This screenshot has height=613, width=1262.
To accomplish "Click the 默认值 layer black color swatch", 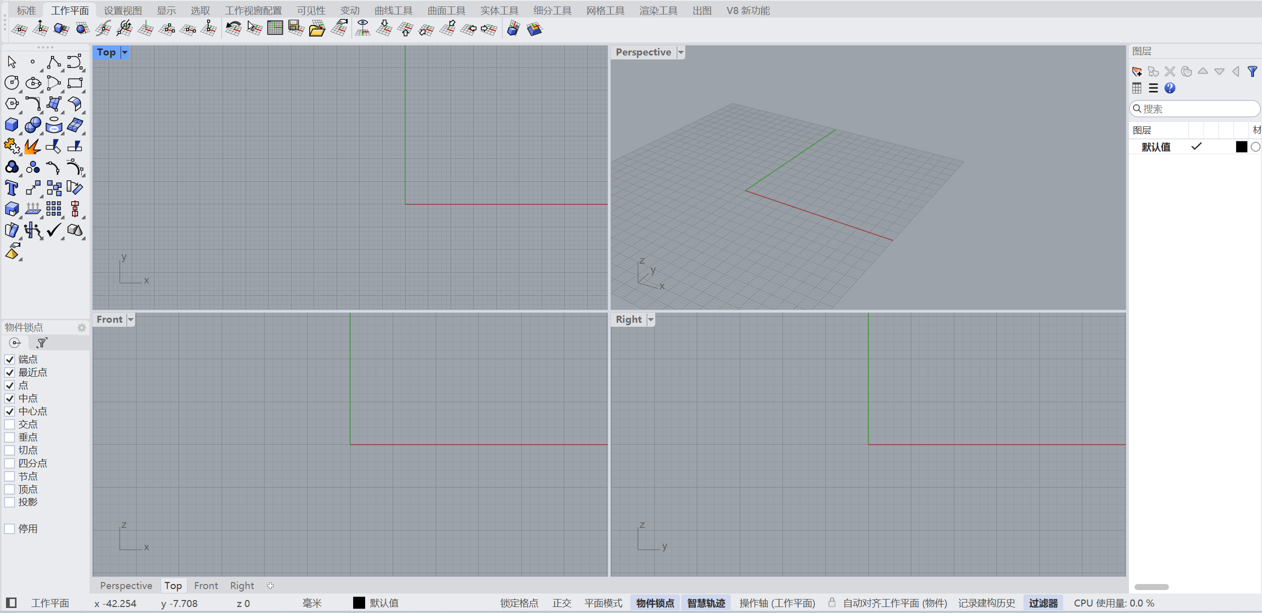I will coord(1241,147).
